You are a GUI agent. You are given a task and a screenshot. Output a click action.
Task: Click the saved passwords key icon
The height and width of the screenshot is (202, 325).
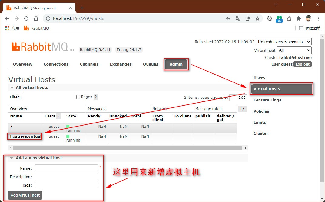point(228,18)
